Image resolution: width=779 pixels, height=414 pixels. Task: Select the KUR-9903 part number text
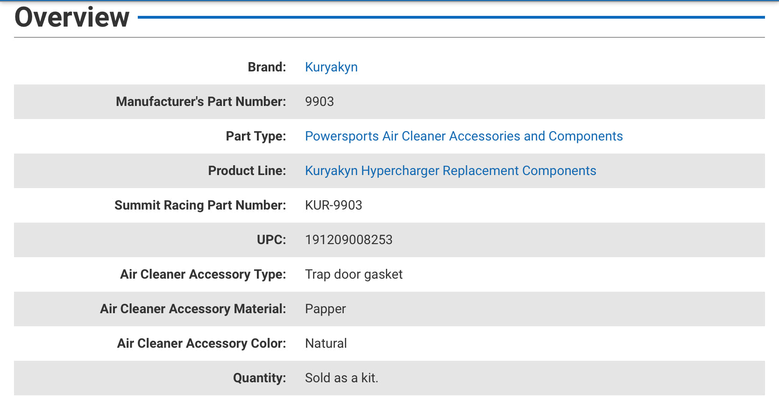[333, 205]
